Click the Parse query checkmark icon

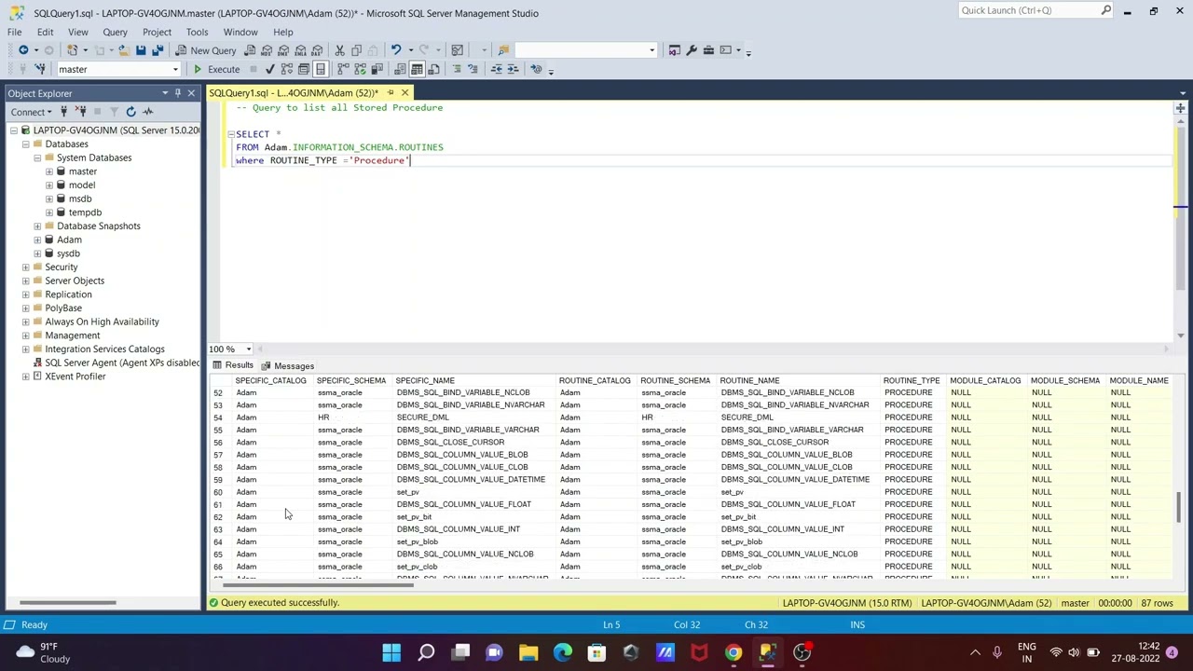point(270,69)
